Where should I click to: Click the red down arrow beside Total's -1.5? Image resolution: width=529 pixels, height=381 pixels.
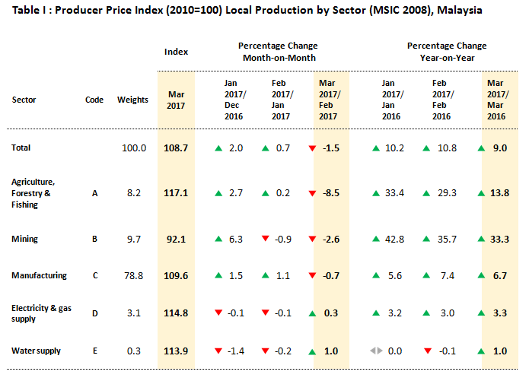pyautogui.click(x=312, y=148)
